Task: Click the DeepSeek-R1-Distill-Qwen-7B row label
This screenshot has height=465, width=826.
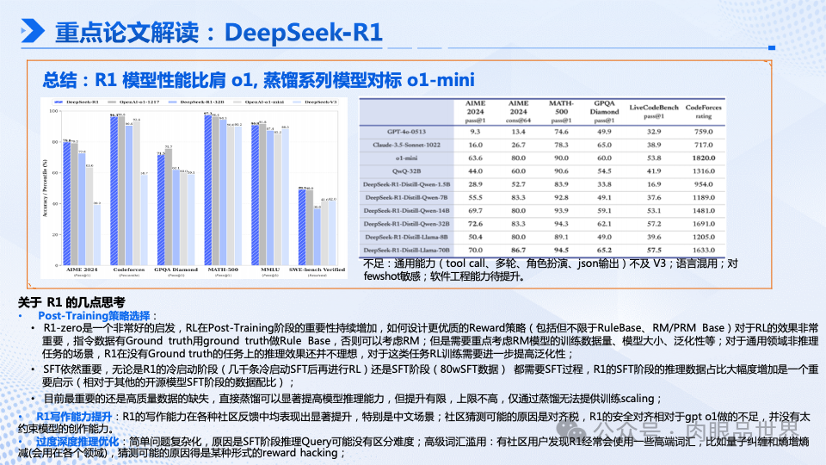Action: [406, 198]
